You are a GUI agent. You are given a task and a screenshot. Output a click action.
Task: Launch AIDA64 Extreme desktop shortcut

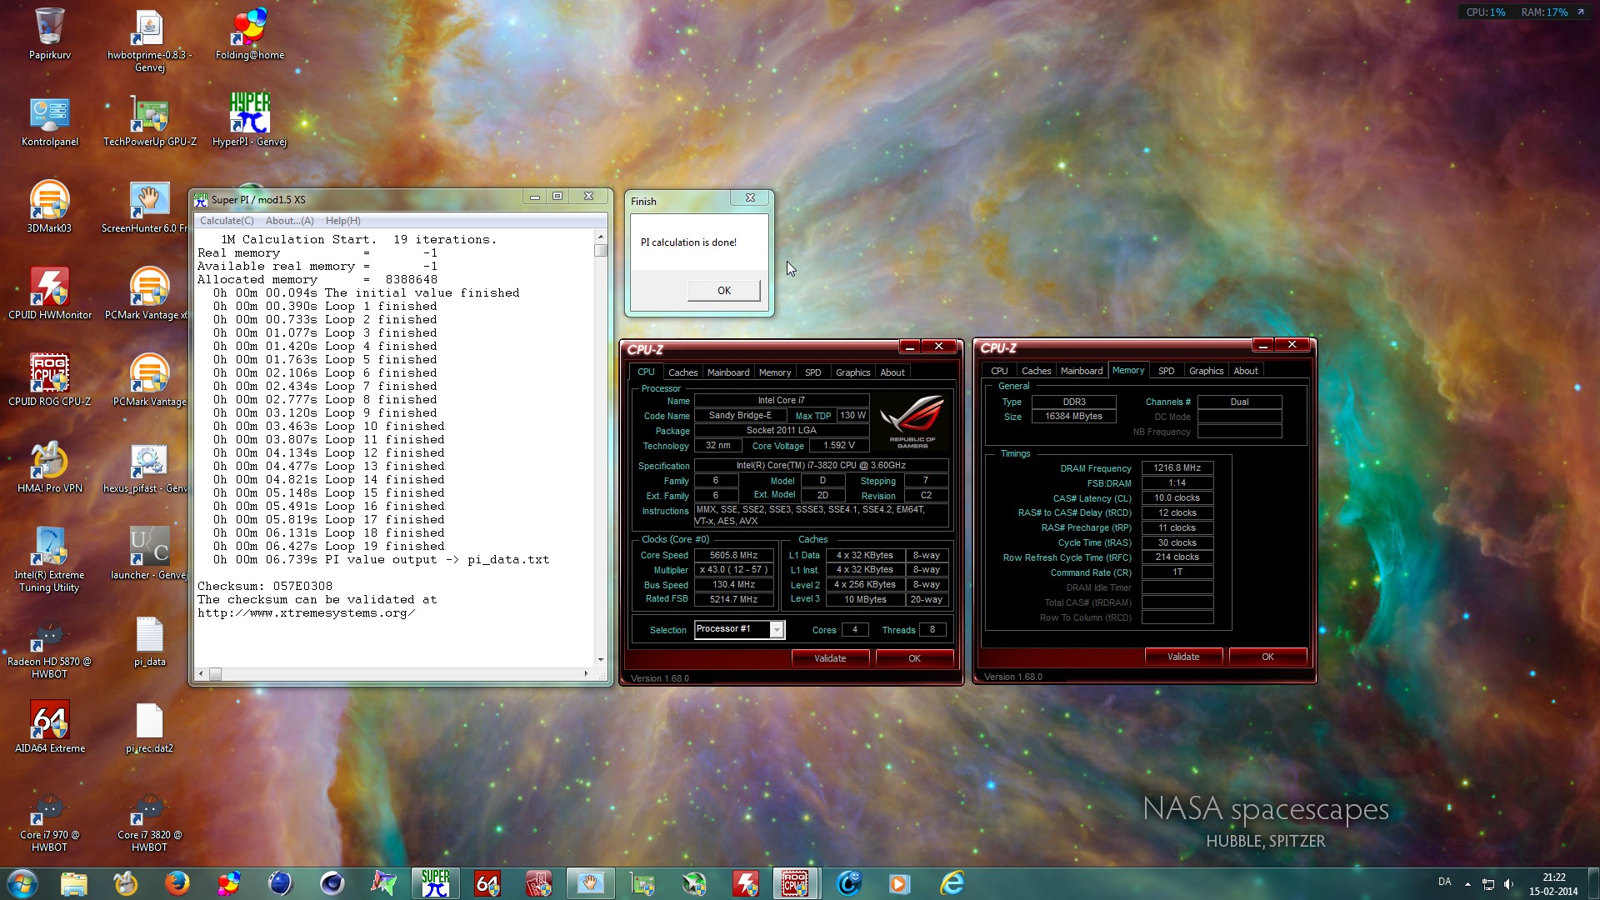click(50, 727)
